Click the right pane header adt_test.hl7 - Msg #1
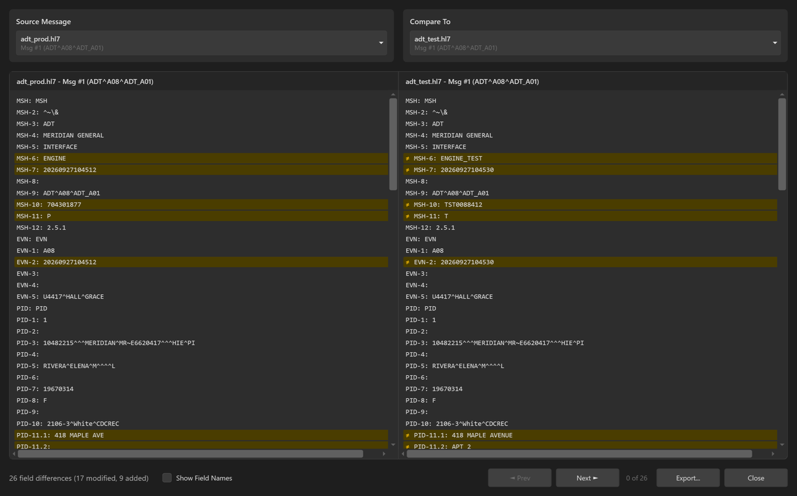The height and width of the screenshot is (496, 797). click(472, 82)
